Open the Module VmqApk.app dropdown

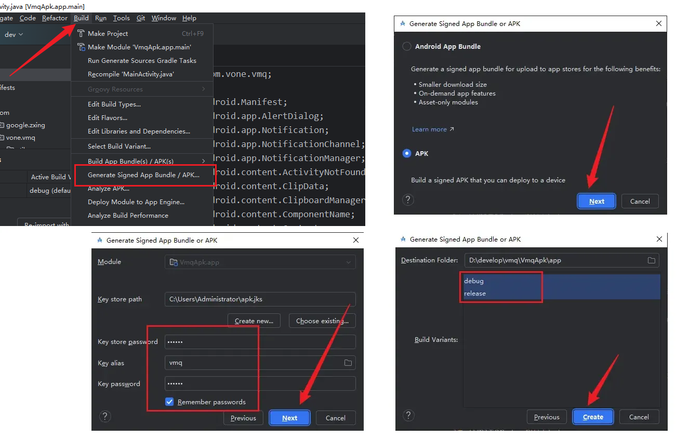click(x=260, y=262)
